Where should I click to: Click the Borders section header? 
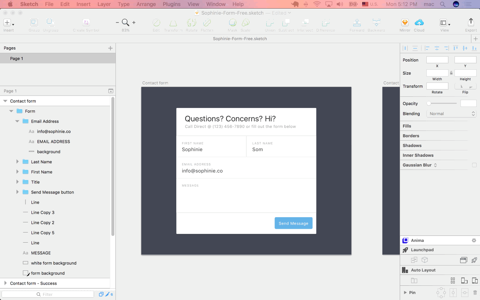(411, 136)
